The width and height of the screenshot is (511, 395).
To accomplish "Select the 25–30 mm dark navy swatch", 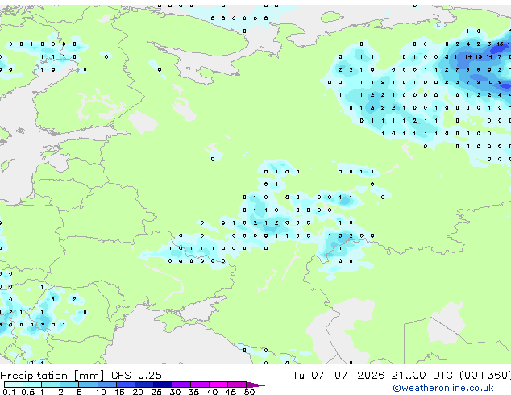I will 163,385.
